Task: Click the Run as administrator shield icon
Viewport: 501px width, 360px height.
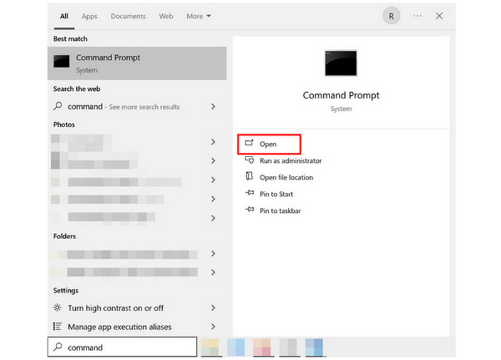Action: (249, 161)
